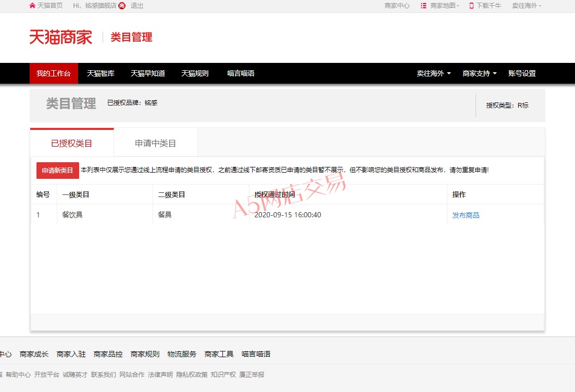Click 发布商品 link for 餐饮具 row
The image size is (575, 392).
click(466, 215)
